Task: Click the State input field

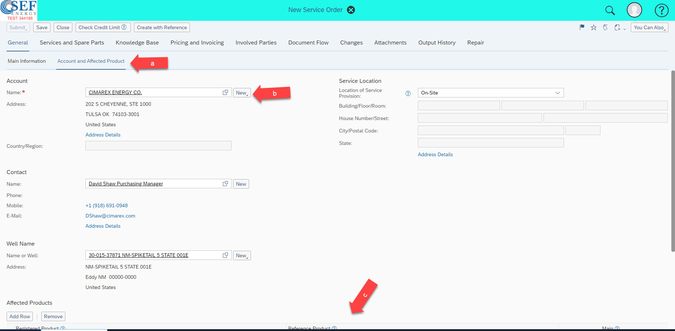Action: pos(491,143)
